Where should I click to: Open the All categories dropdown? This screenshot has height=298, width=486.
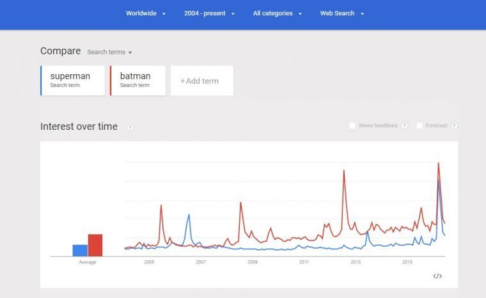pyautogui.click(x=277, y=13)
